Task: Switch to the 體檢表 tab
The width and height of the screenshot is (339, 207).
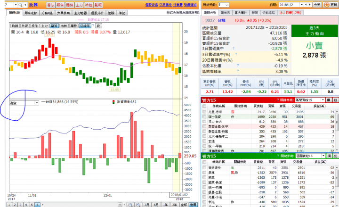Action: click(x=225, y=13)
